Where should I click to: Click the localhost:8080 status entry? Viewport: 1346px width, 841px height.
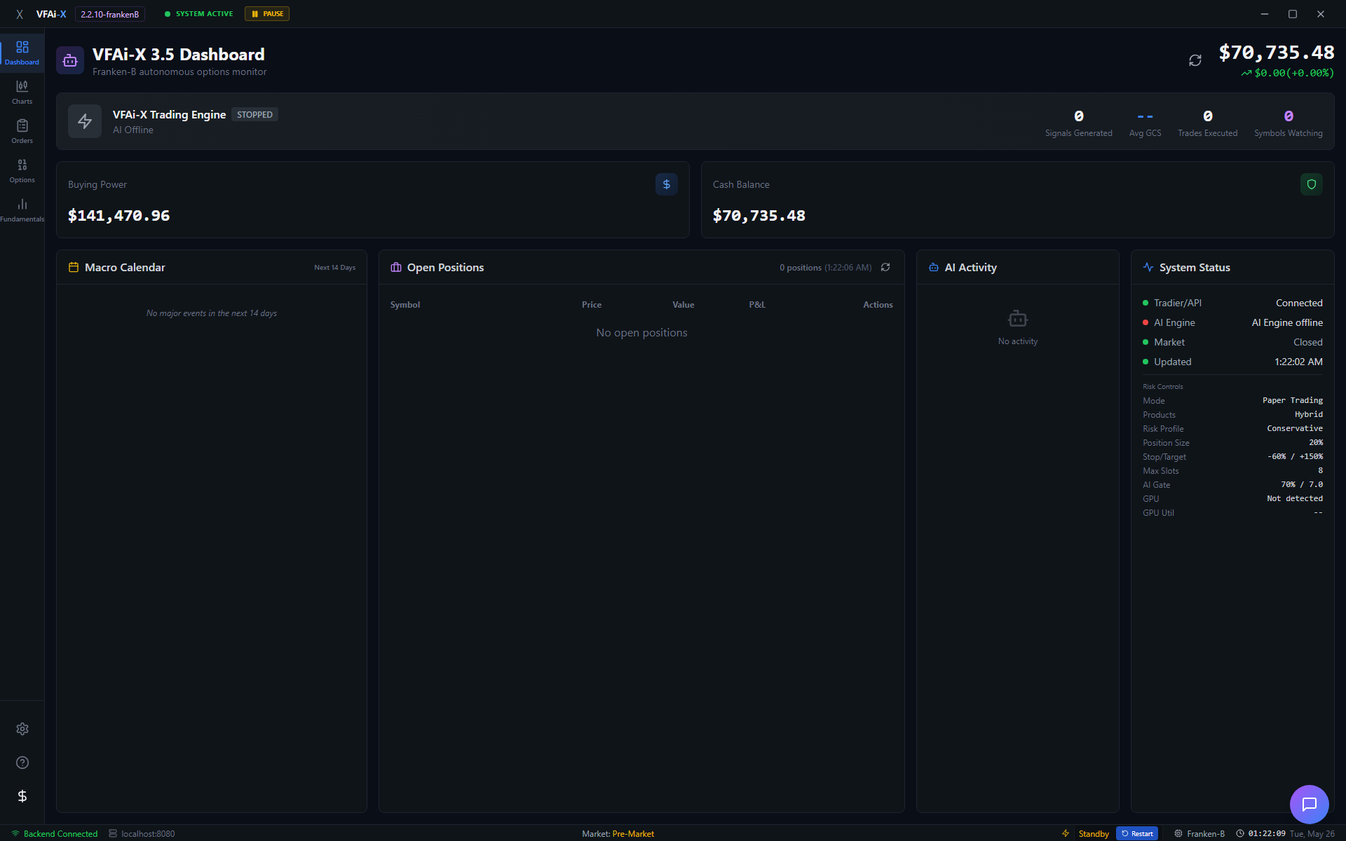click(148, 833)
